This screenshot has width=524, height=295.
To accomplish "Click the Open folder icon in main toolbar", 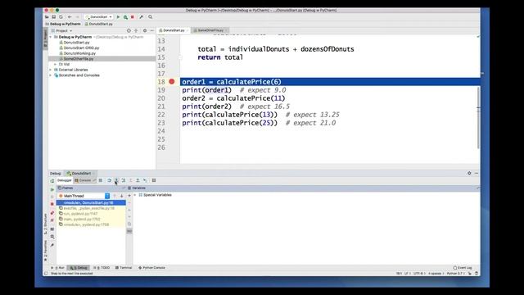I will pos(47,17).
